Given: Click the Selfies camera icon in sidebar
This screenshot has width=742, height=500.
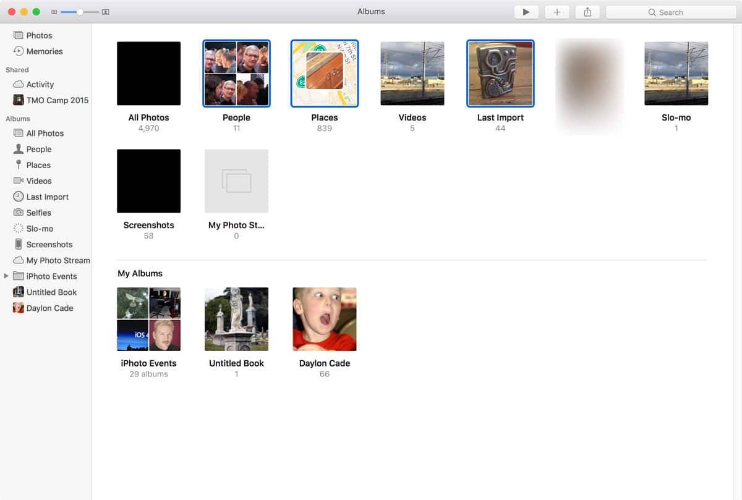Looking at the screenshot, I should pyautogui.click(x=19, y=213).
